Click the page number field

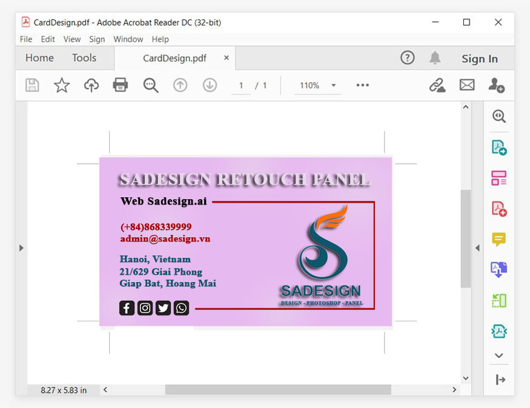(x=241, y=85)
